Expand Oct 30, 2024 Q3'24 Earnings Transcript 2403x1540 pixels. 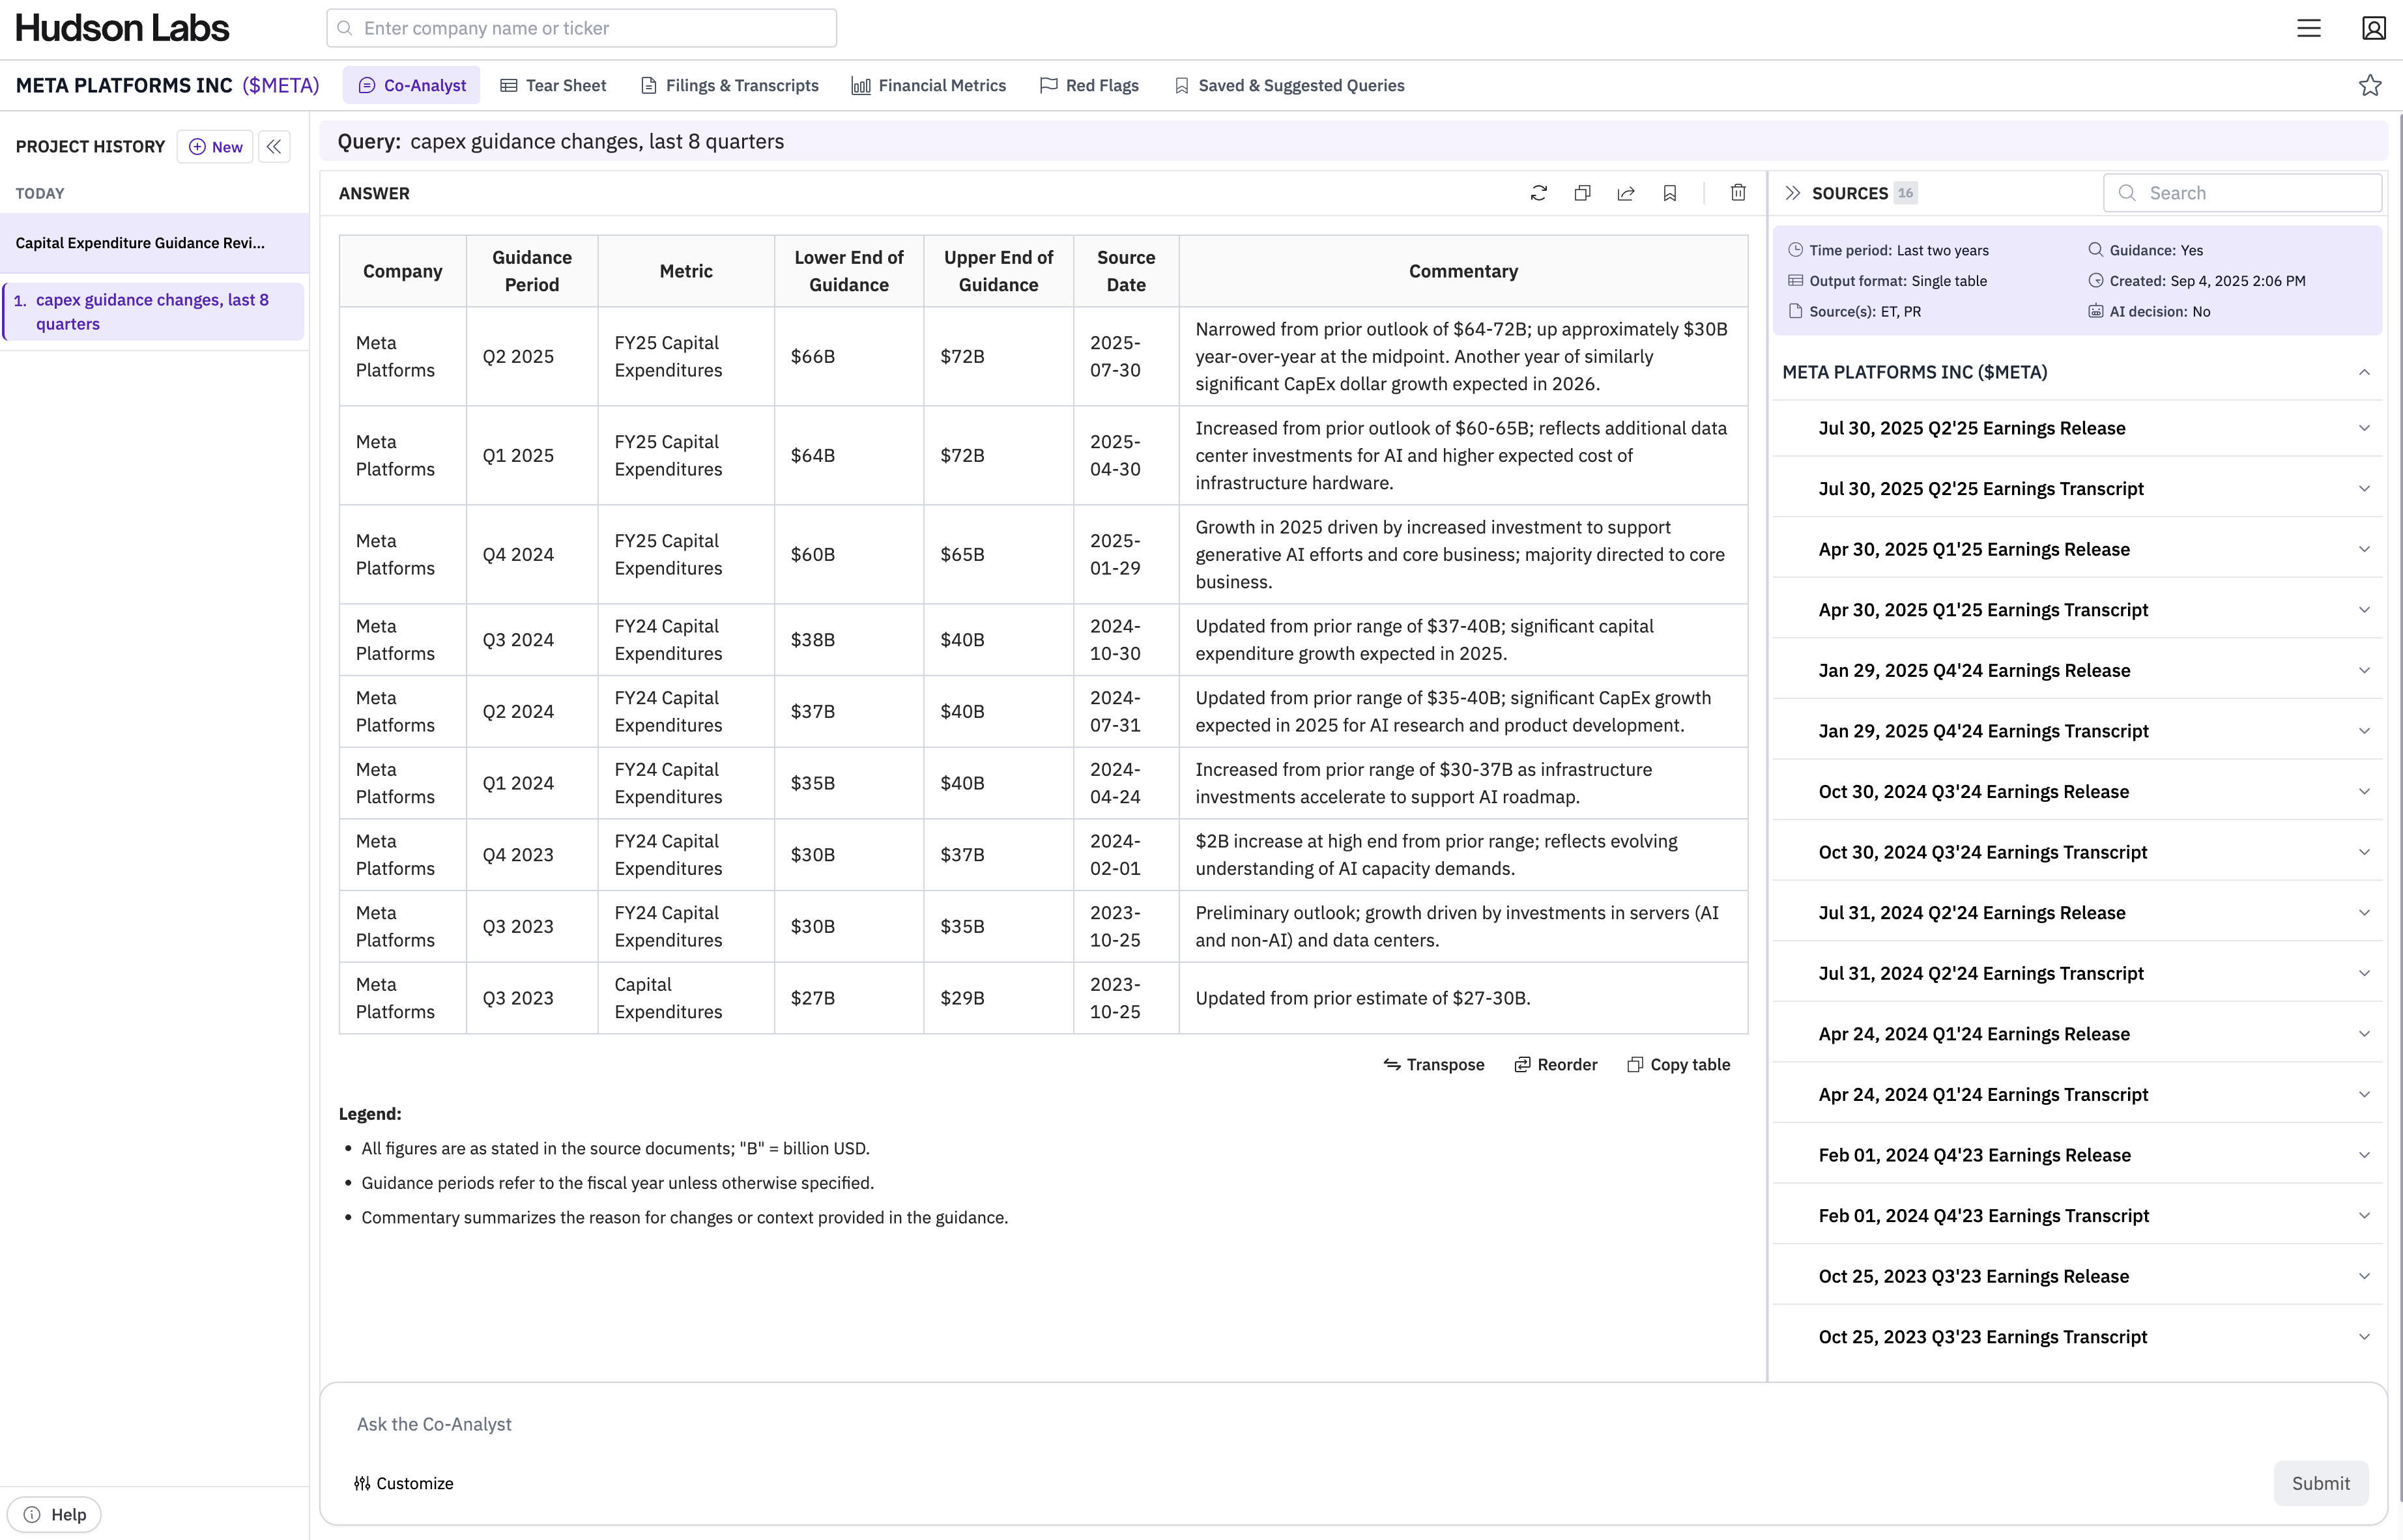click(x=2364, y=852)
